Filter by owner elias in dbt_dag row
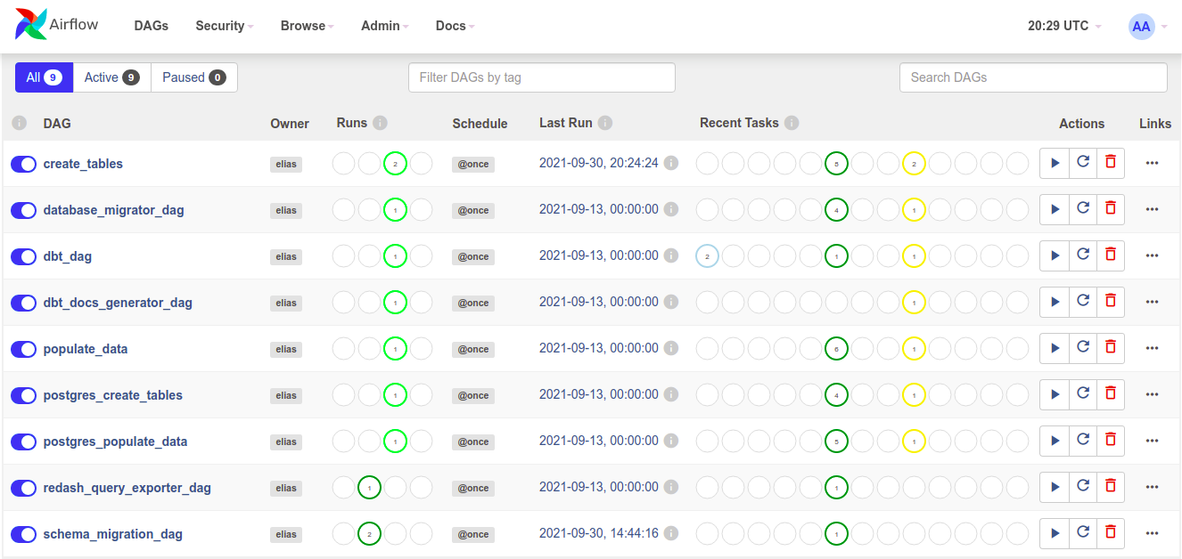 [286, 256]
